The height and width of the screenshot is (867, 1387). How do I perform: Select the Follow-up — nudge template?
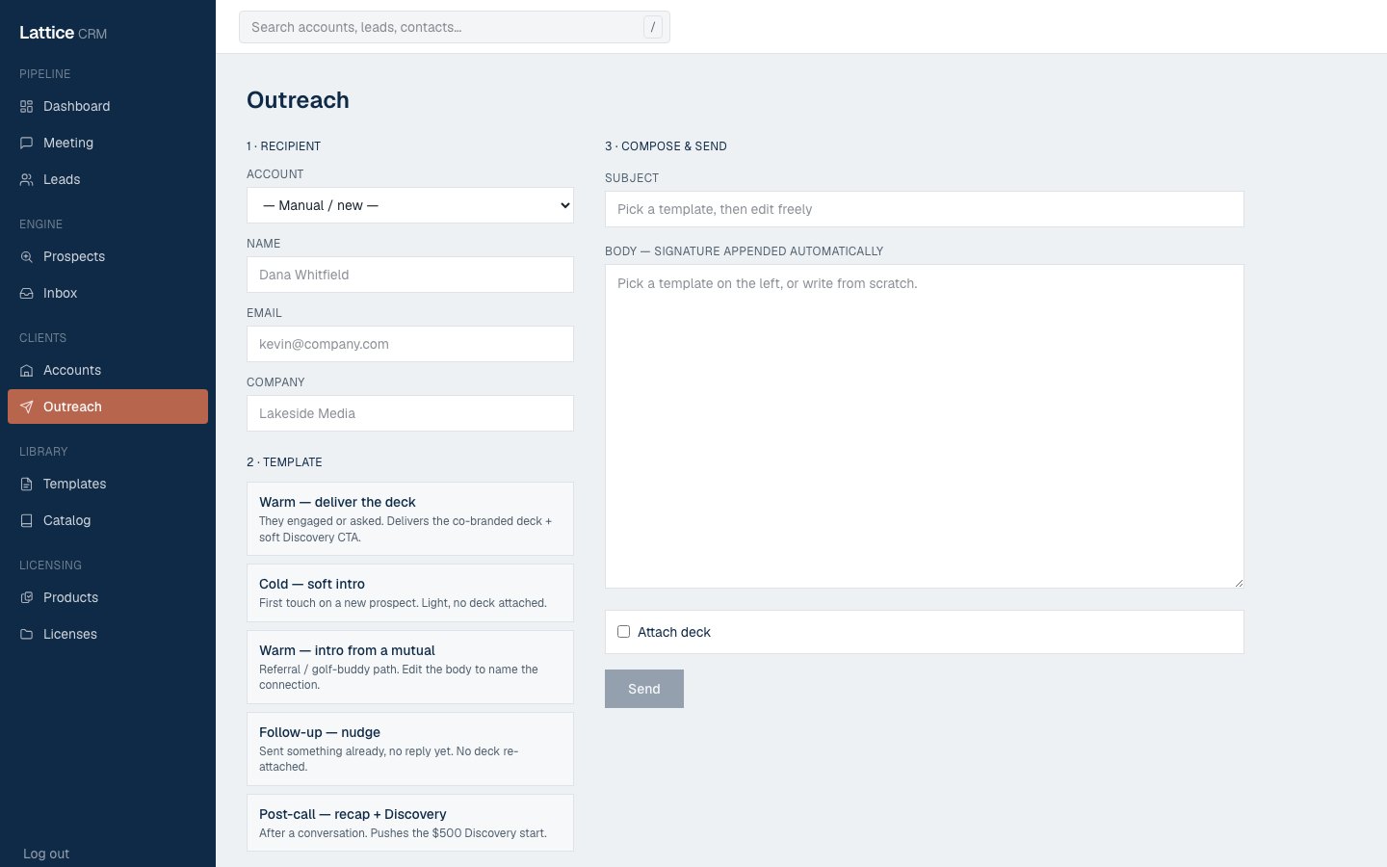pos(410,749)
